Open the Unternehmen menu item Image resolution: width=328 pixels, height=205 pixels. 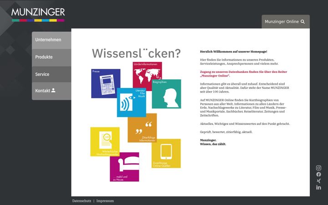(51, 40)
